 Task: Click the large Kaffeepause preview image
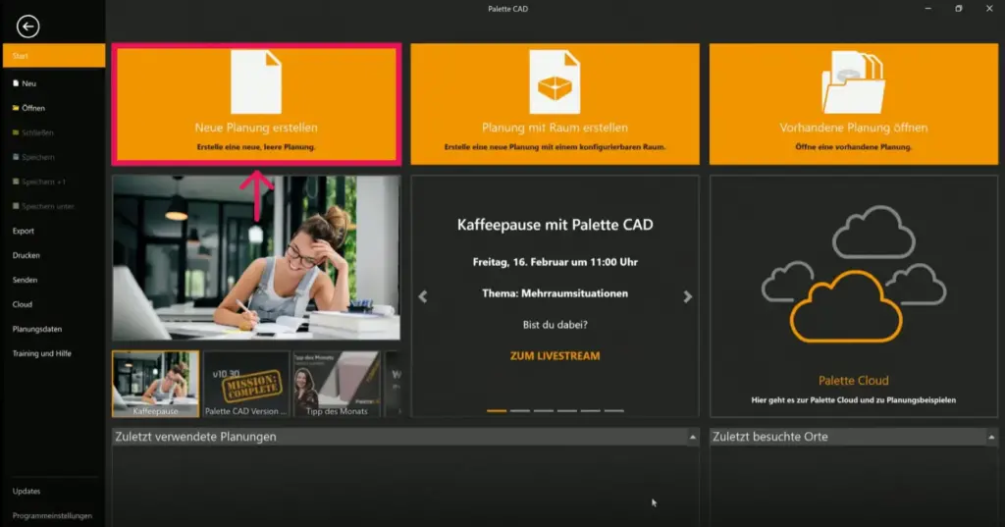click(x=256, y=258)
